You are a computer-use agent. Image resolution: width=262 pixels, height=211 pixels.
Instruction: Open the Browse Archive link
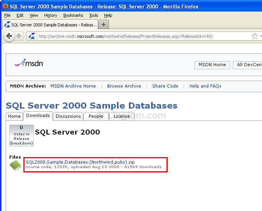point(124,86)
